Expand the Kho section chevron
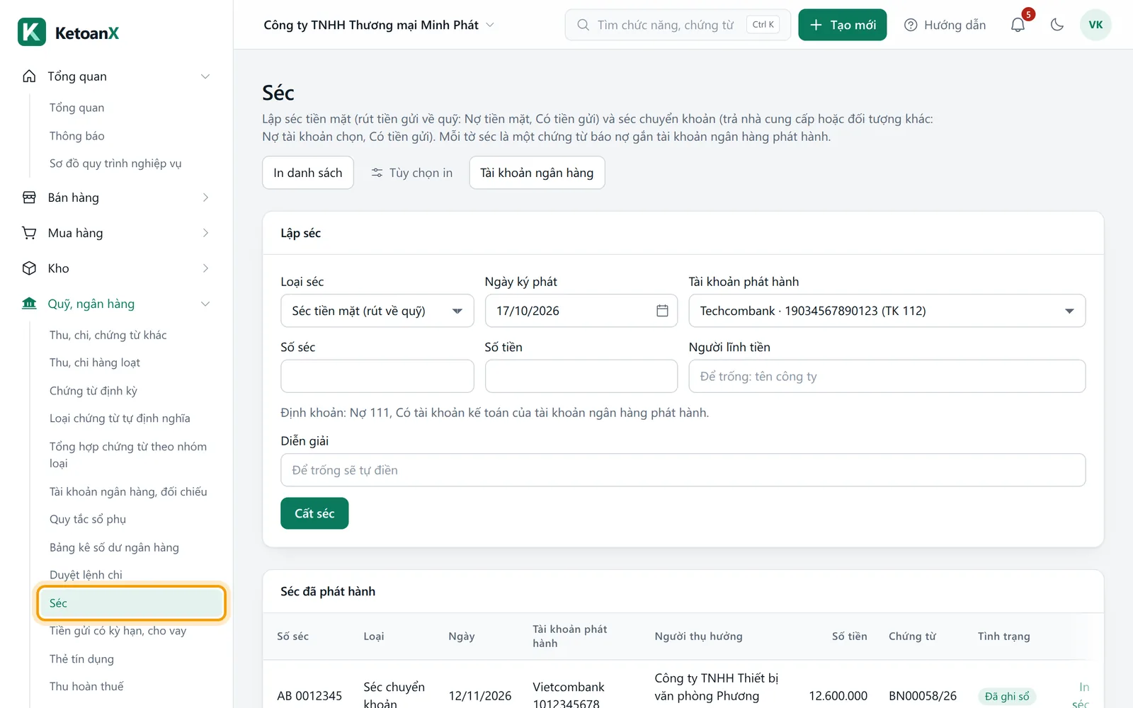This screenshot has width=1133, height=708. click(205, 268)
